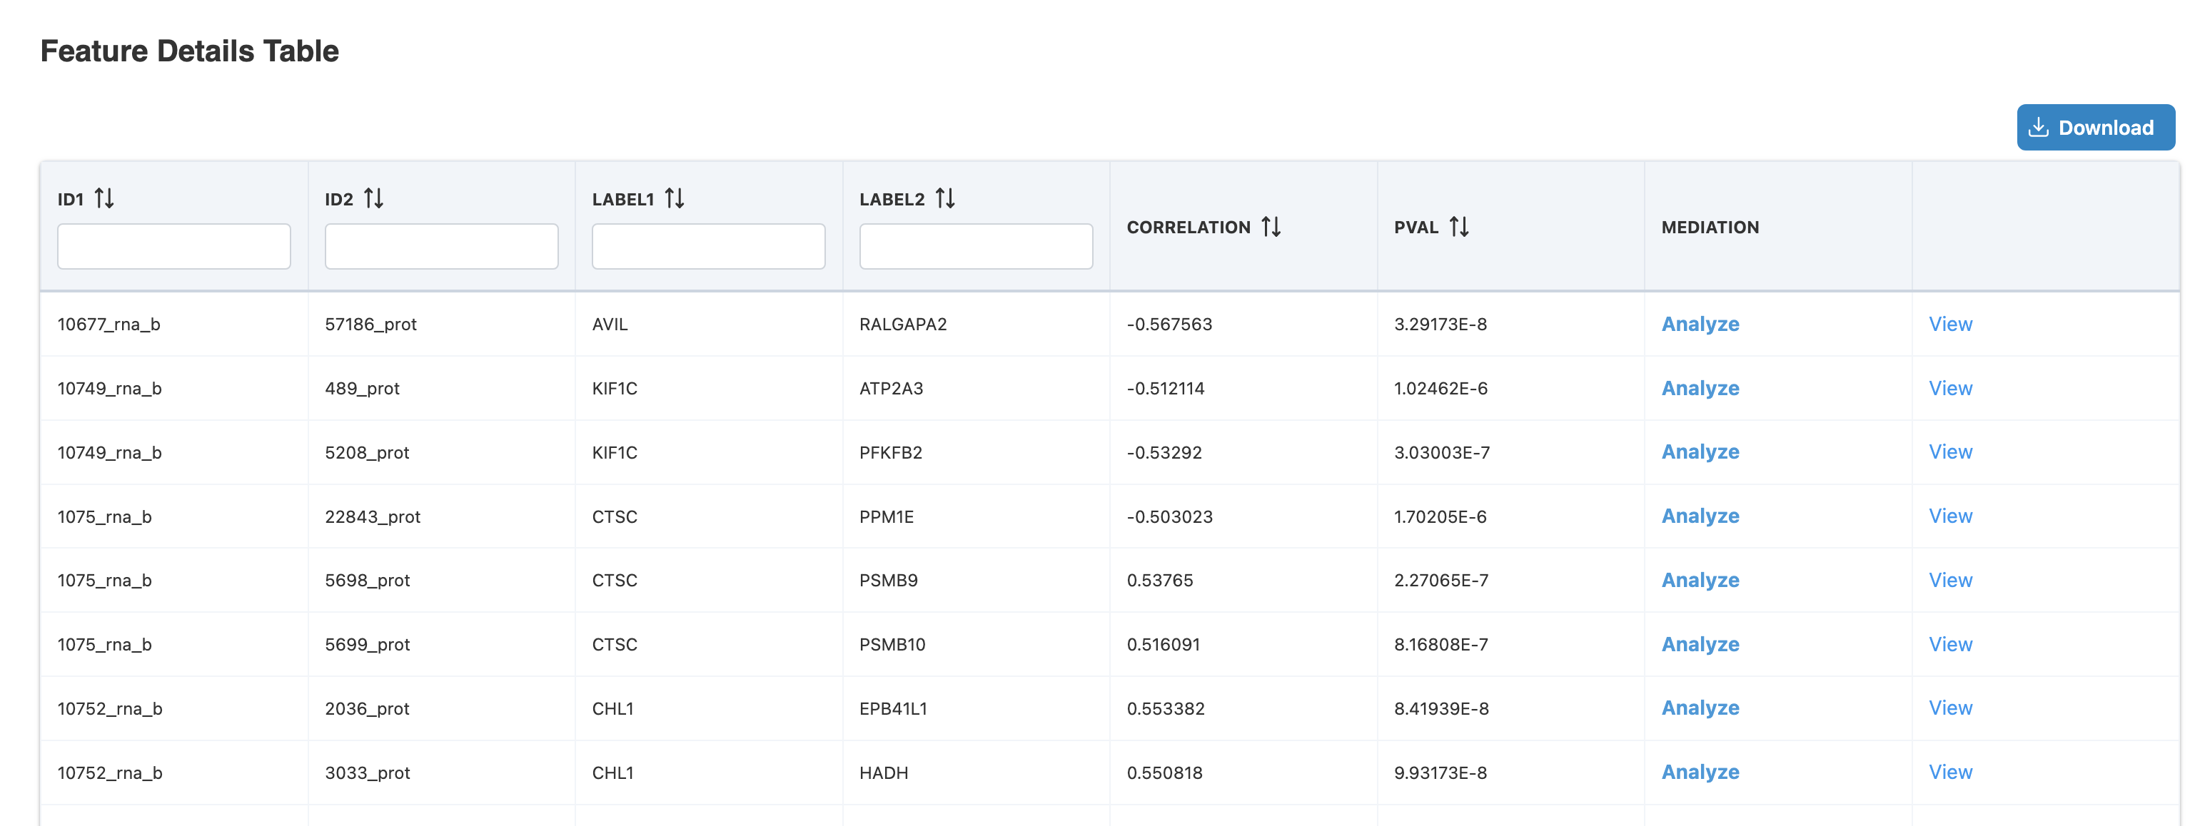Open Analyze for the 10752_rna_b EPB41L1 row

point(1700,708)
